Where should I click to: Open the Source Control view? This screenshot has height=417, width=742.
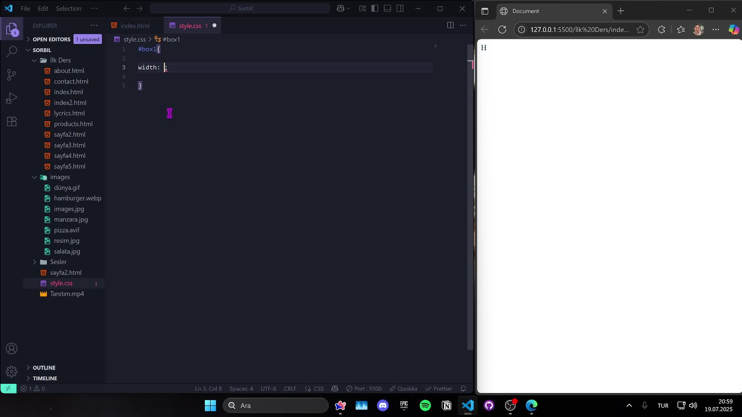pyautogui.click(x=12, y=75)
